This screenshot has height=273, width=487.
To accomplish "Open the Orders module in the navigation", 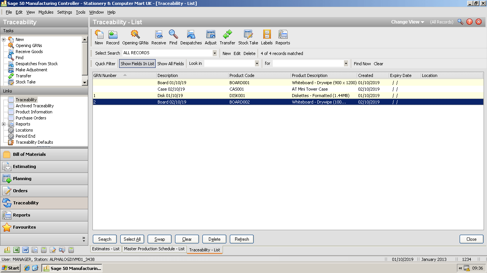I will (44, 191).
